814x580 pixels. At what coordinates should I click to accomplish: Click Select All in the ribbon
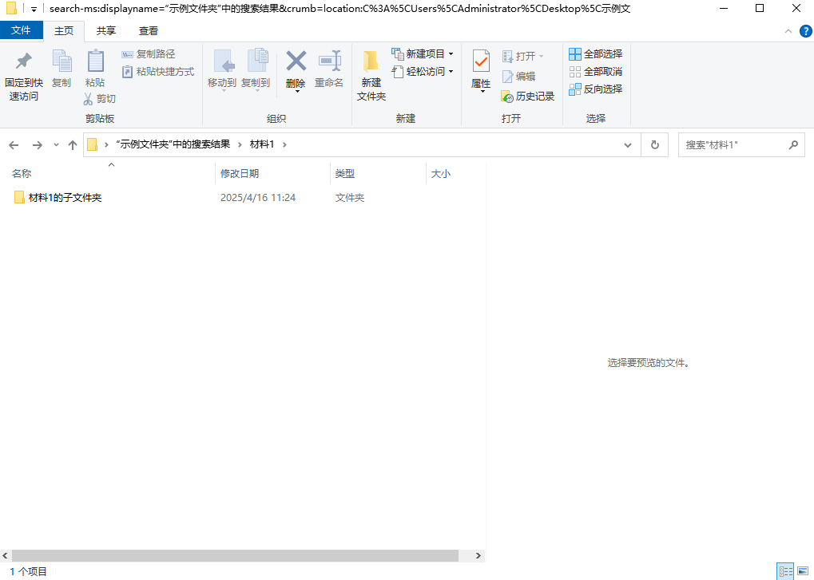coord(596,54)
